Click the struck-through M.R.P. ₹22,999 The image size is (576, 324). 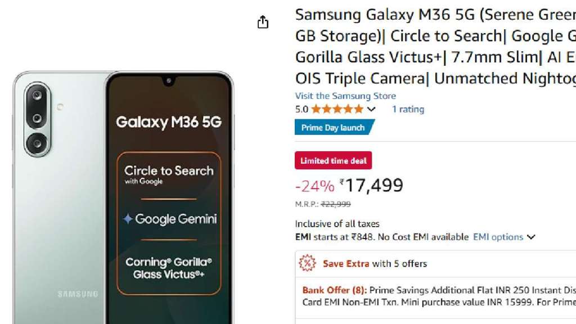pos(335,204)
